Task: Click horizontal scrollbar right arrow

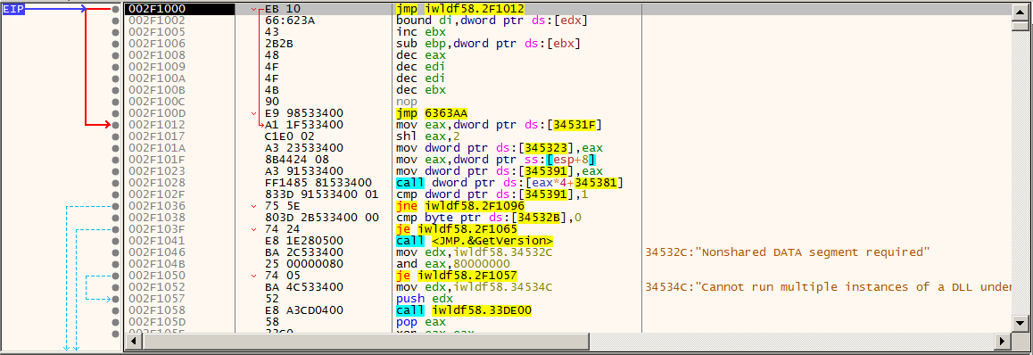Action: click(x=1003, y=341)
